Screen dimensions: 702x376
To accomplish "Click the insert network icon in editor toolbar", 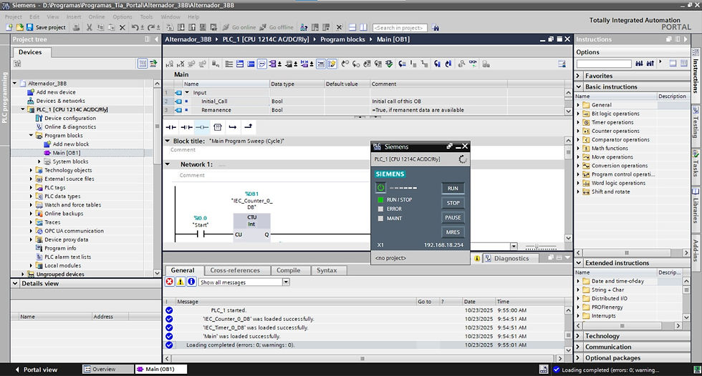I will coord(170,64).
